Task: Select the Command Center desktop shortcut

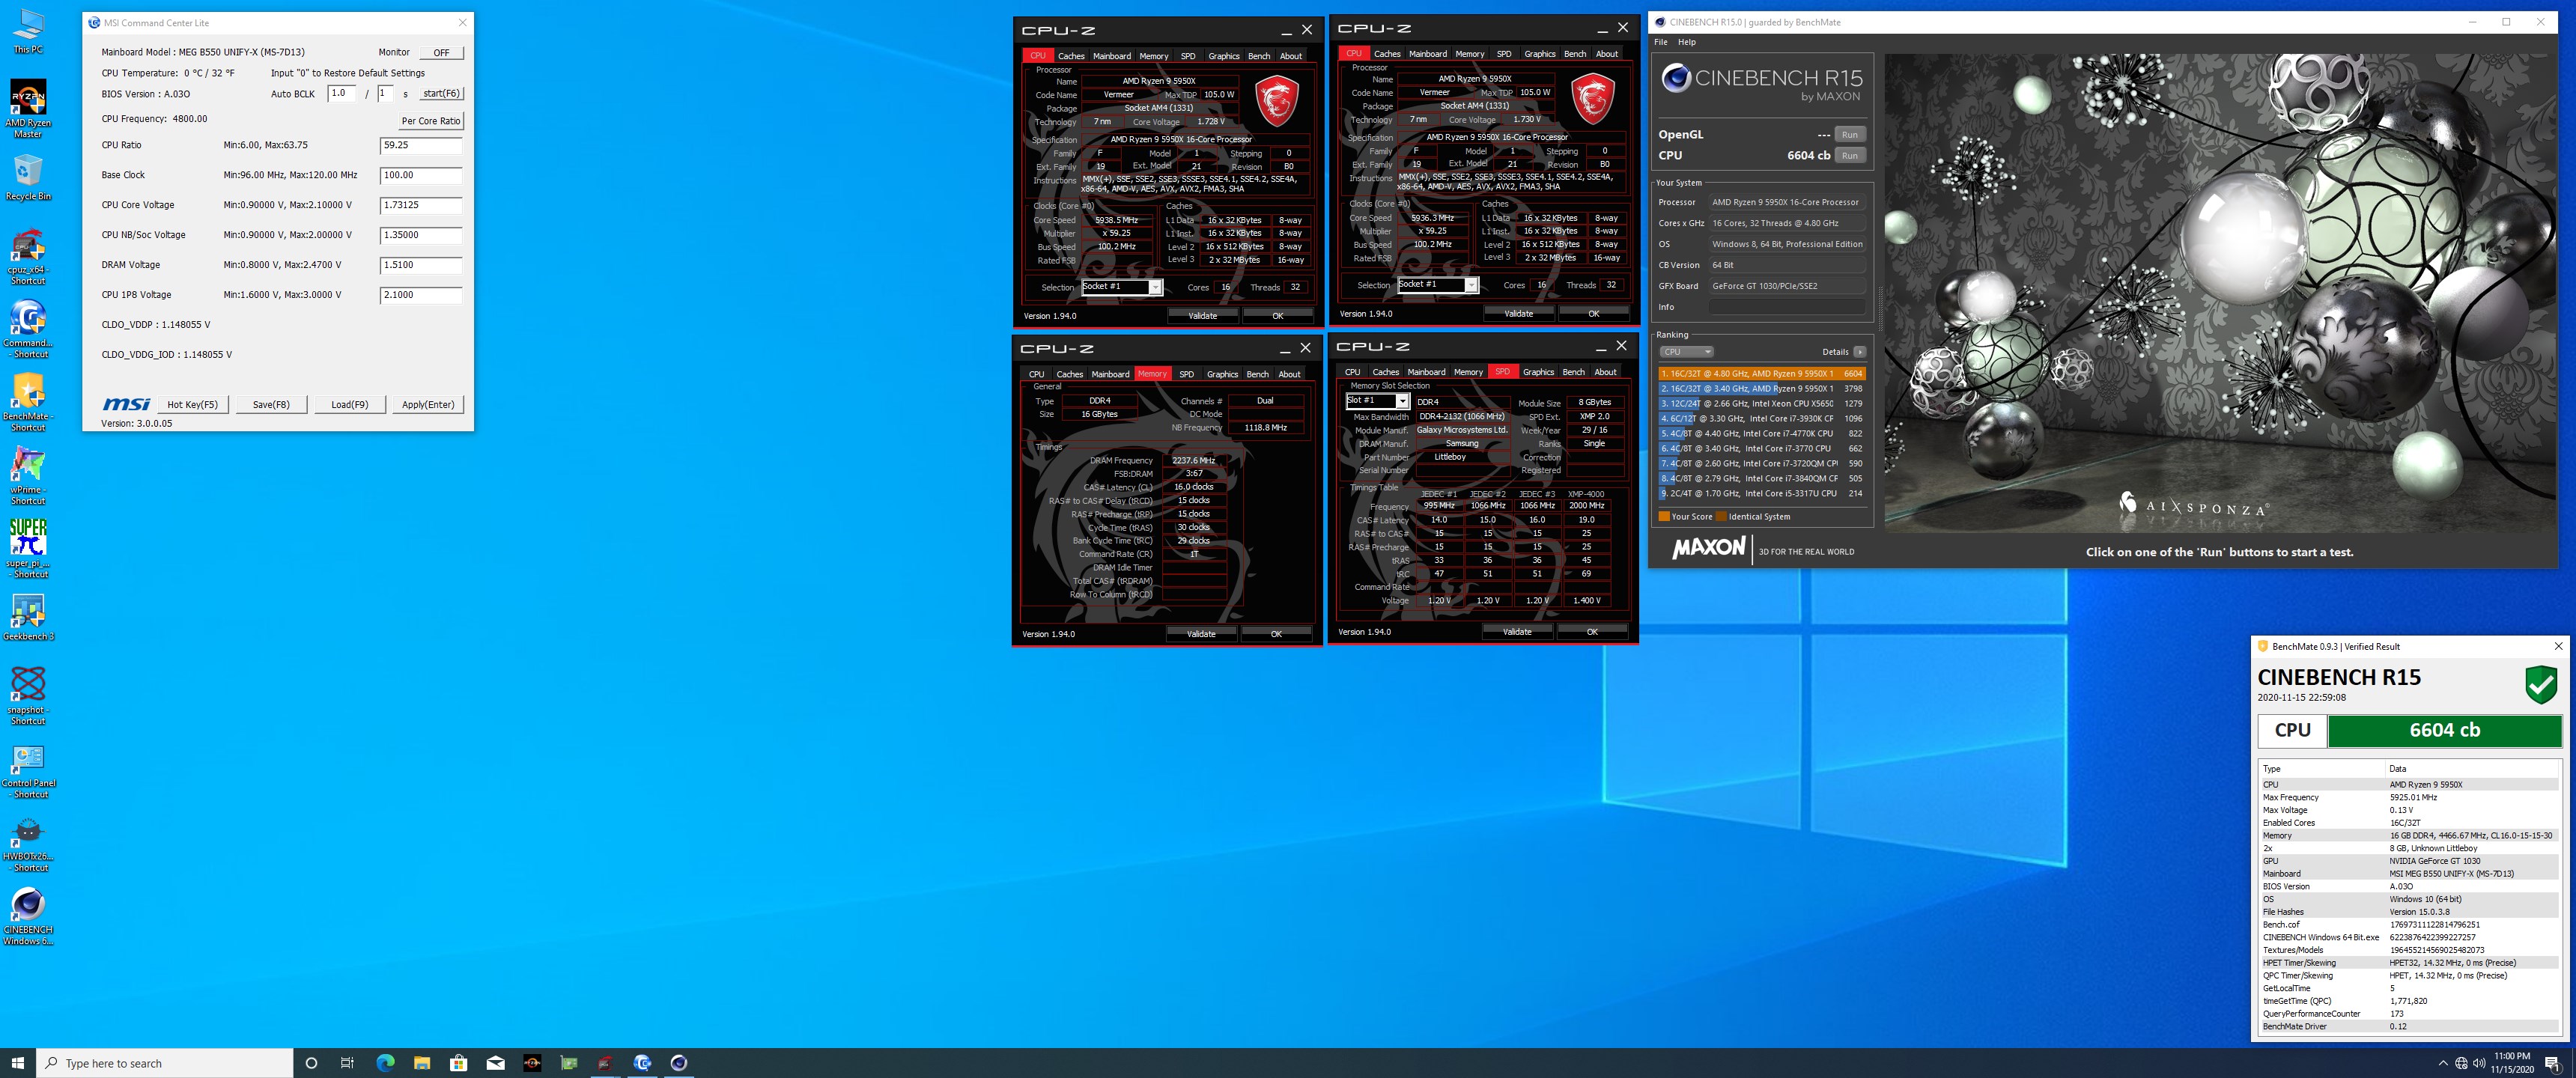Action: click(28, 330)
